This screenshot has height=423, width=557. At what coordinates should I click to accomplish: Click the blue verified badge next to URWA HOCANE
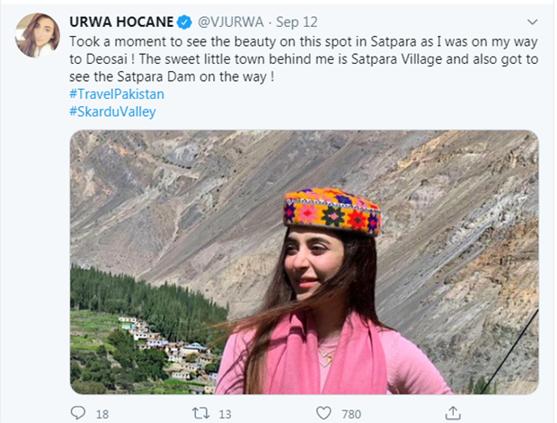pos(184,22)
